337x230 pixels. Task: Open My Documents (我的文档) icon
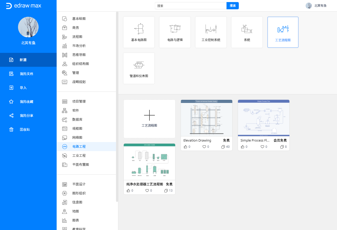(x=11, y=74)
